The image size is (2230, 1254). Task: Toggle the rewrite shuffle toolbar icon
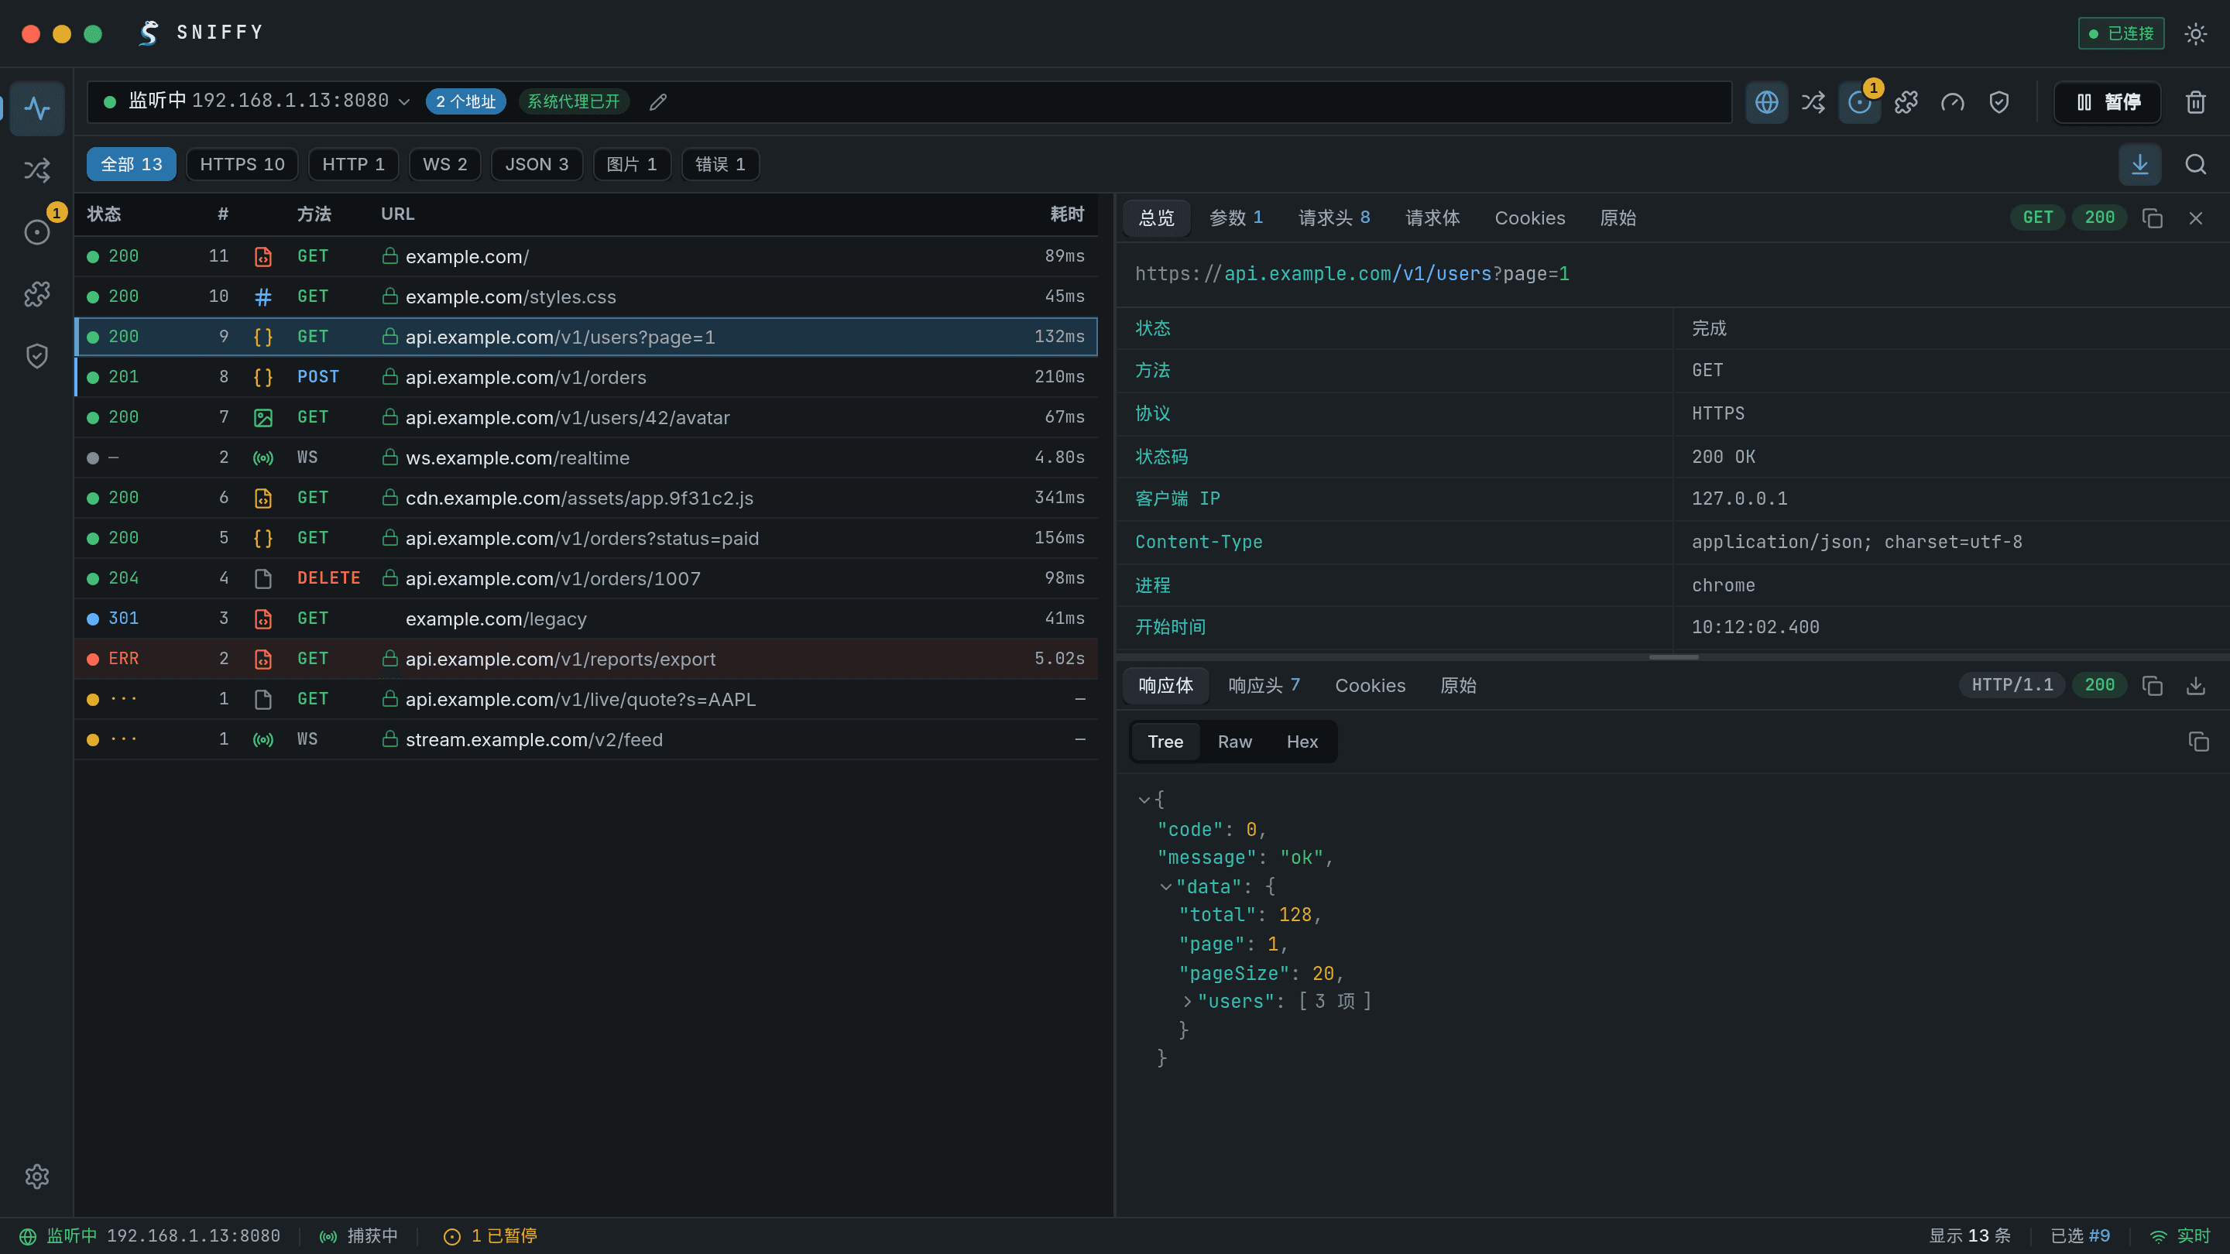click(1813, 102)
